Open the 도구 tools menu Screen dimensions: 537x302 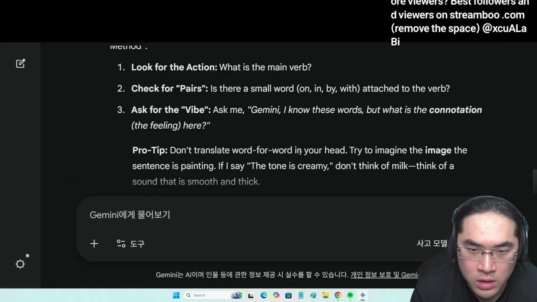(x=130, y=244)
